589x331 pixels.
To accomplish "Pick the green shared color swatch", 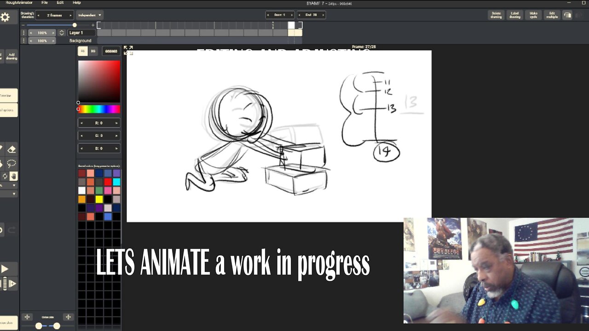I will (99, 190).
